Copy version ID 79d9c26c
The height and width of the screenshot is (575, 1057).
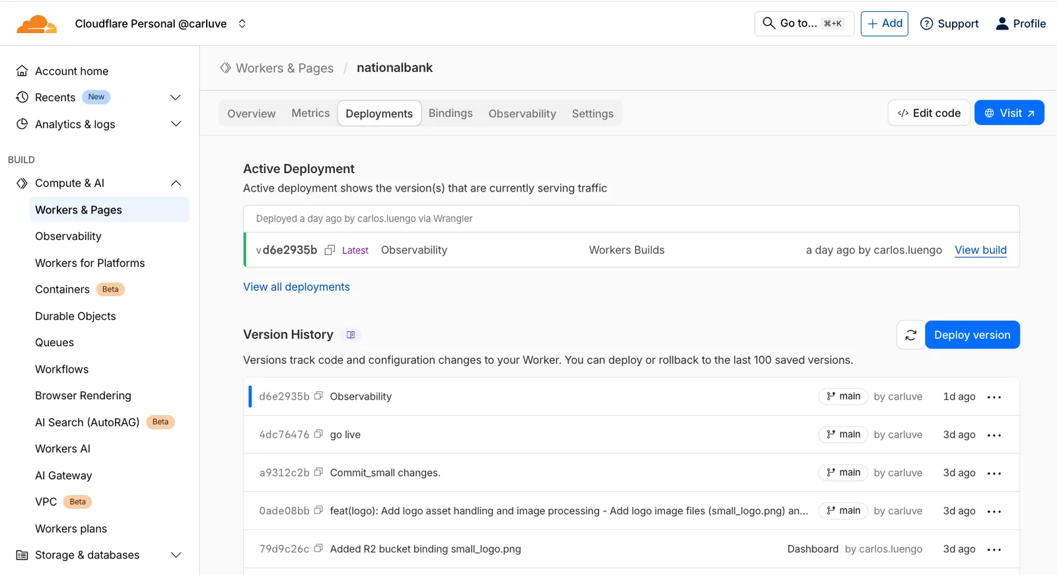tap(318, 549)
